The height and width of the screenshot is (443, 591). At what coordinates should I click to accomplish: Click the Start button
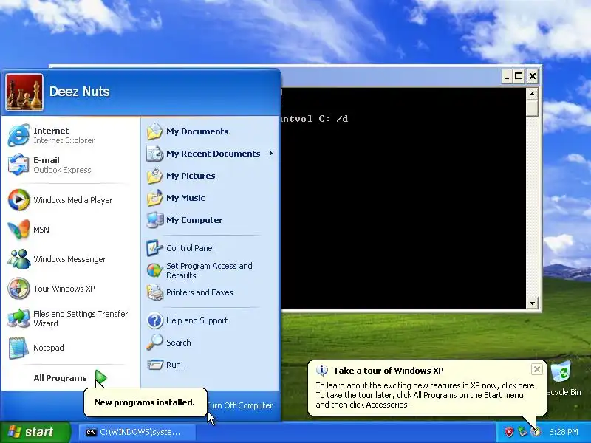tap(35, 432)
